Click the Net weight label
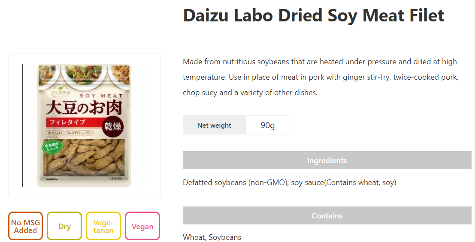 [x=214, y=125]
